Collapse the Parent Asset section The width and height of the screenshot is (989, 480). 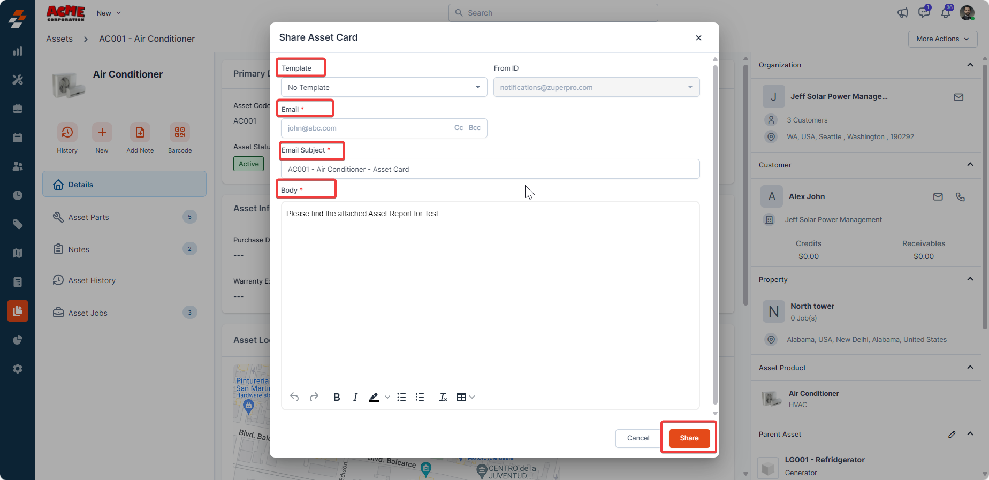click(970, 434)
